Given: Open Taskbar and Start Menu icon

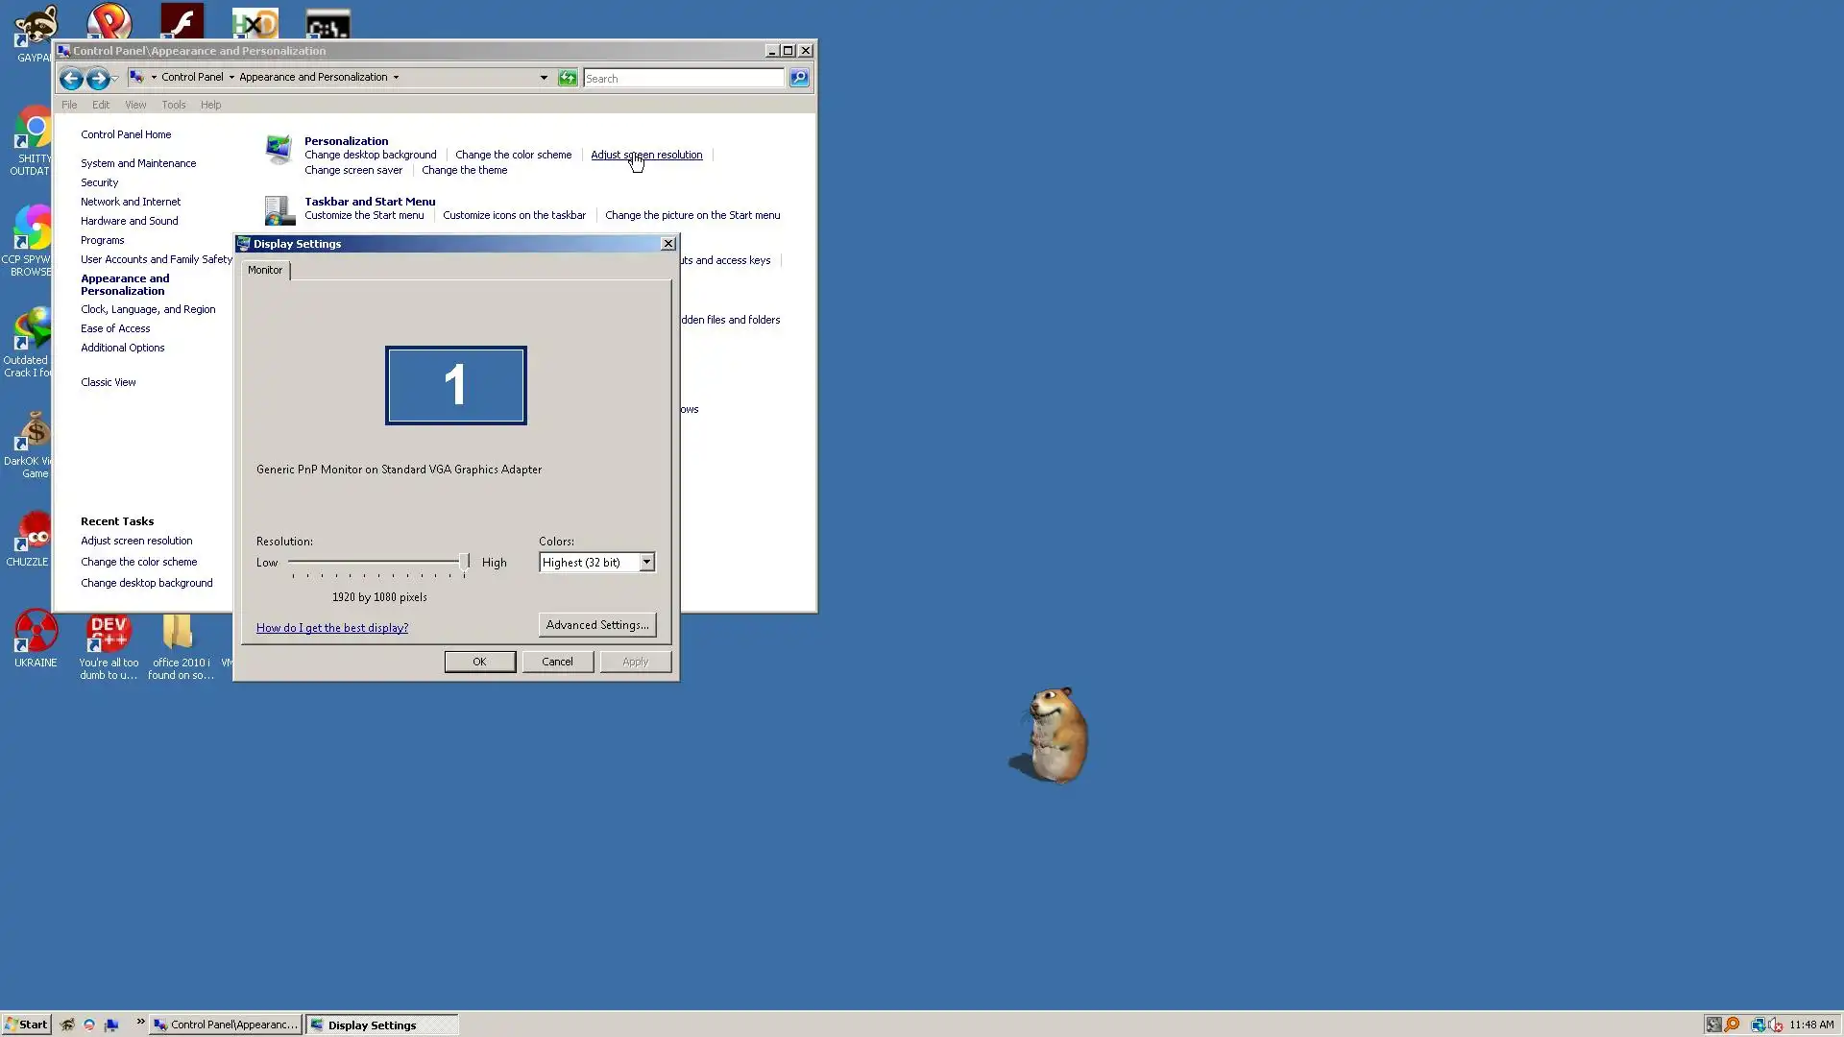Looking at the screenshot, I should tap(279, 209).
